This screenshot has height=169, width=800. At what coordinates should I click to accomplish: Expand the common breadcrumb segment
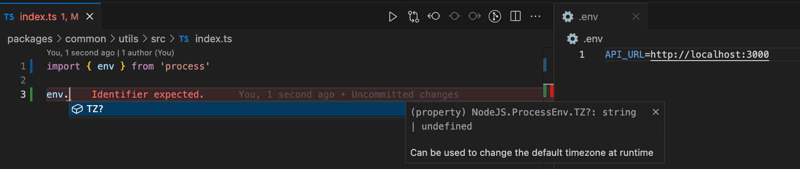(85, 39)
